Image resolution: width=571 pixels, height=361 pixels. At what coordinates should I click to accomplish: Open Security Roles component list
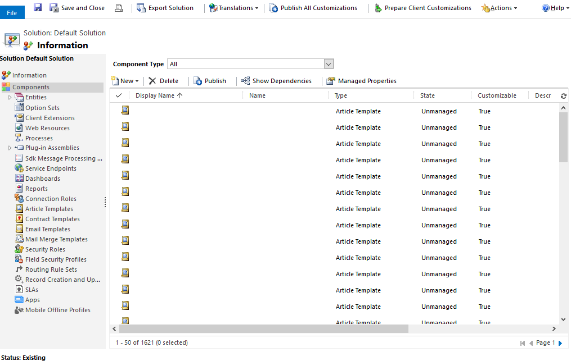click(x=45, y=249)
